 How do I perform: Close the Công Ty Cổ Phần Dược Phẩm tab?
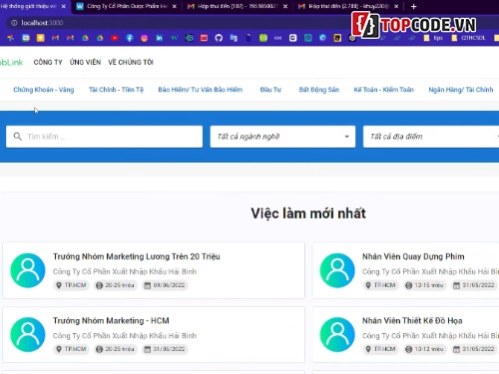click(x=175, y=6)
